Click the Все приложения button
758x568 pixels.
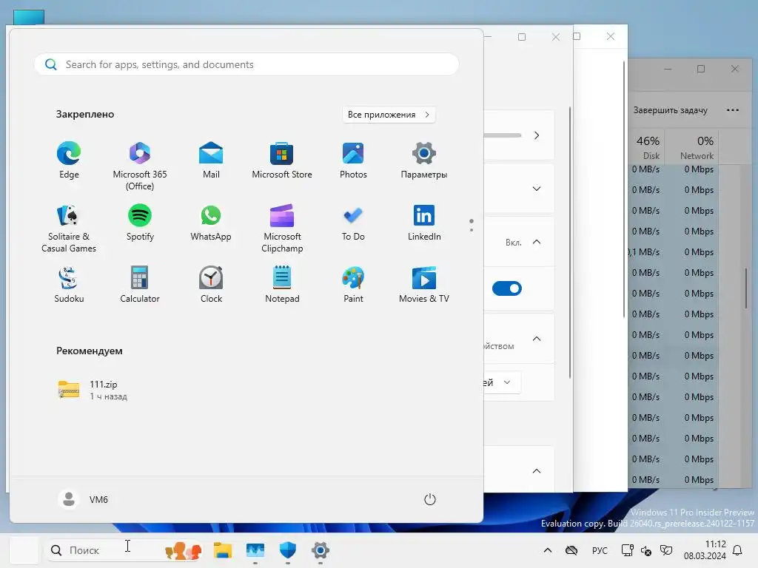point(389,115)
